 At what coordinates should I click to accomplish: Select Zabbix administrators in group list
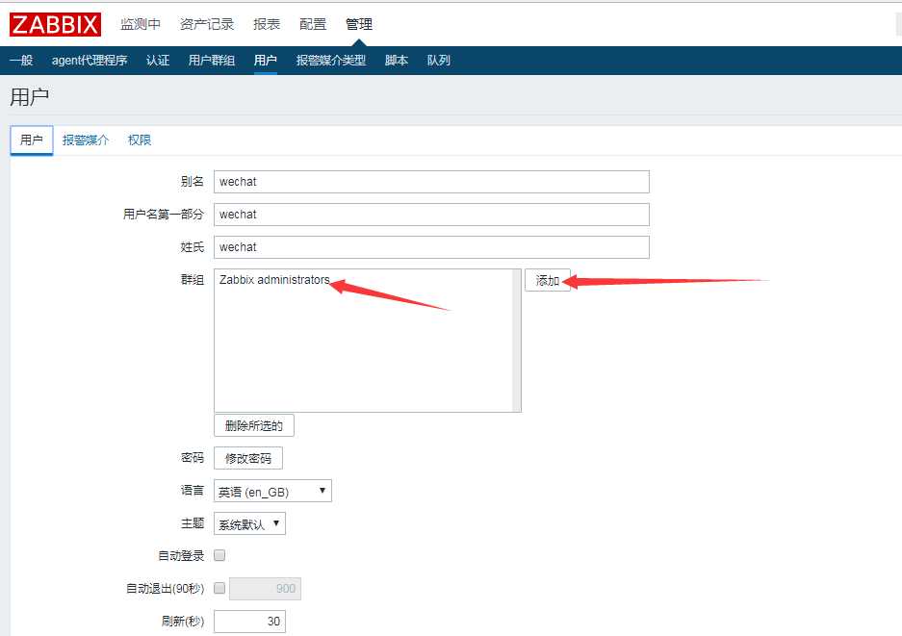274,280
